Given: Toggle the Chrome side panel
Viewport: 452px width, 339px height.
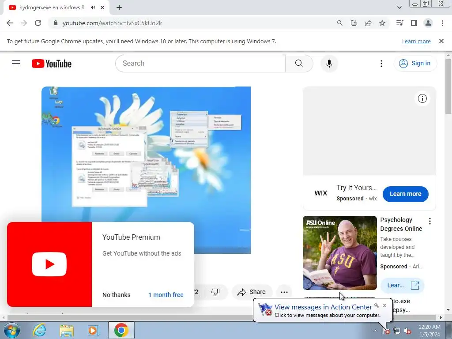Looking at the screenshot, I should pyautogui.click(x=414, y=23).
